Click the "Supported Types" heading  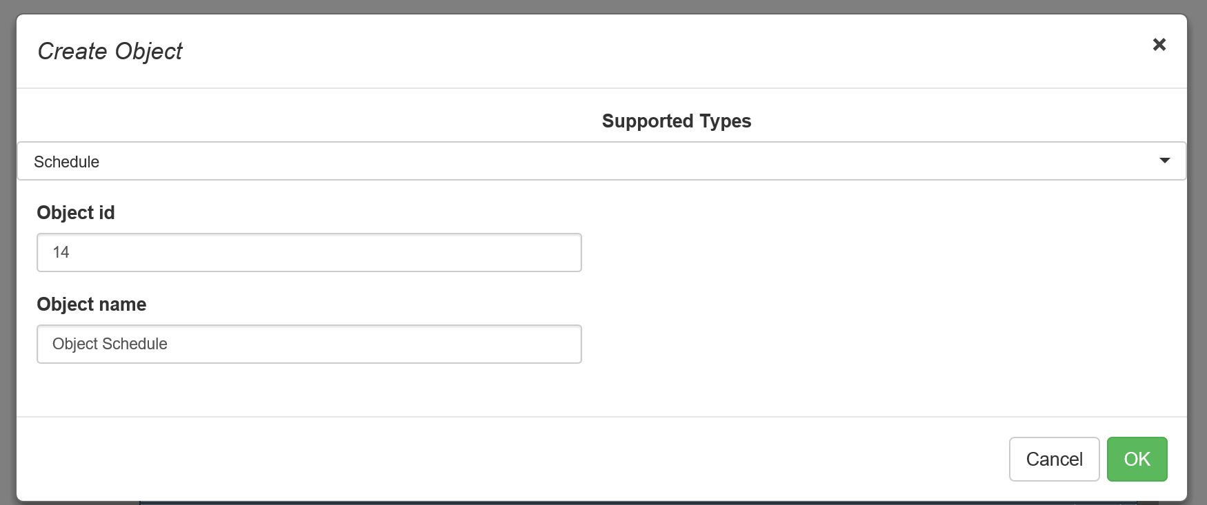pyautogui.click(x=676, y=121)
